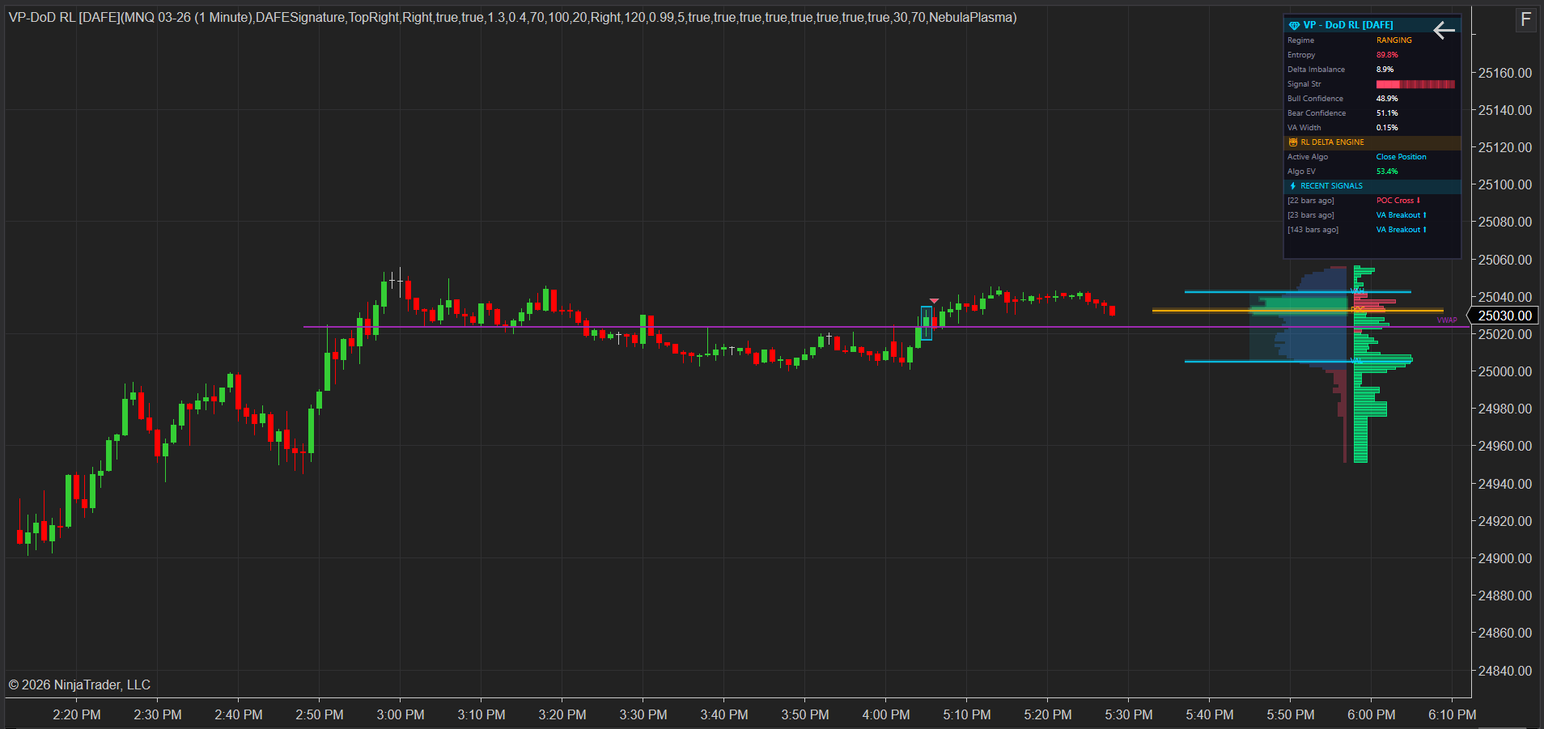Click the 0.15% VA Width value
This screenshot has height=729, width=1544.
[1387, 128]
